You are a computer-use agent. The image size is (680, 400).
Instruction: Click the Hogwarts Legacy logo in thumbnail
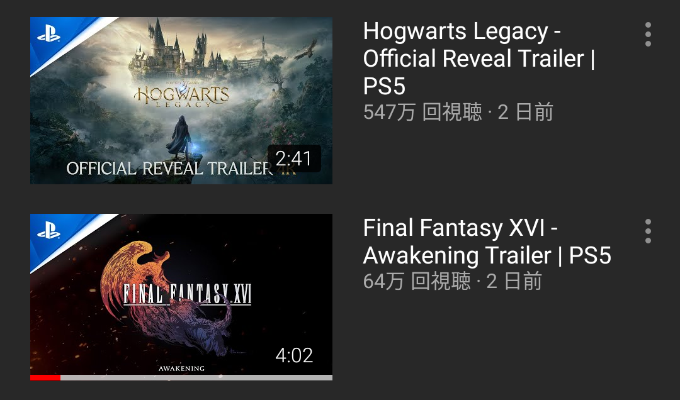181,96
